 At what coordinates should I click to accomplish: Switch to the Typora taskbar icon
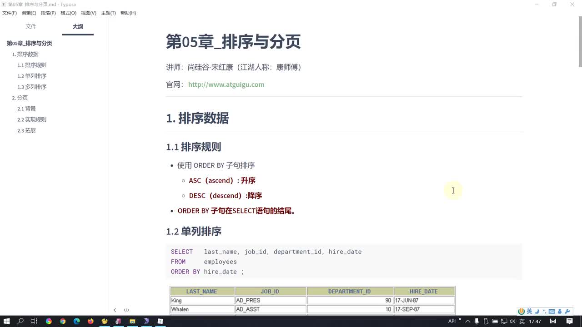point(160,321)
